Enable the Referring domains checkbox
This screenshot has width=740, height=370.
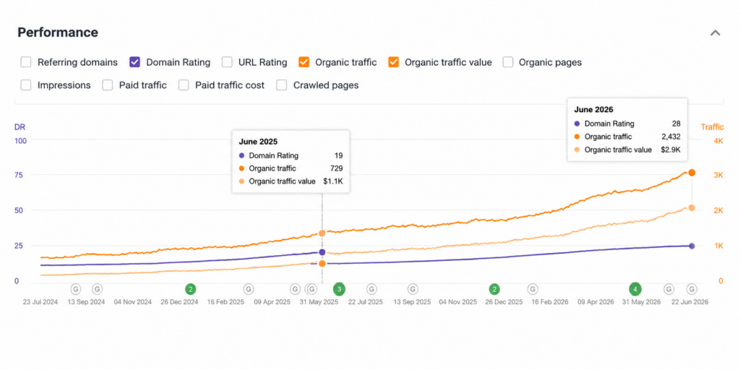click(27, 62)
